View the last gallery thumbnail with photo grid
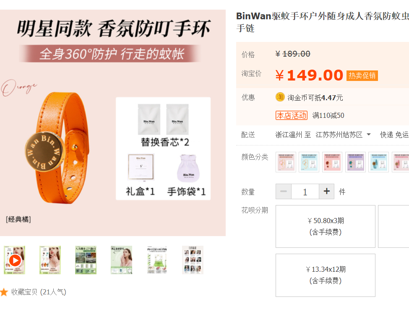 coord(193,260)
